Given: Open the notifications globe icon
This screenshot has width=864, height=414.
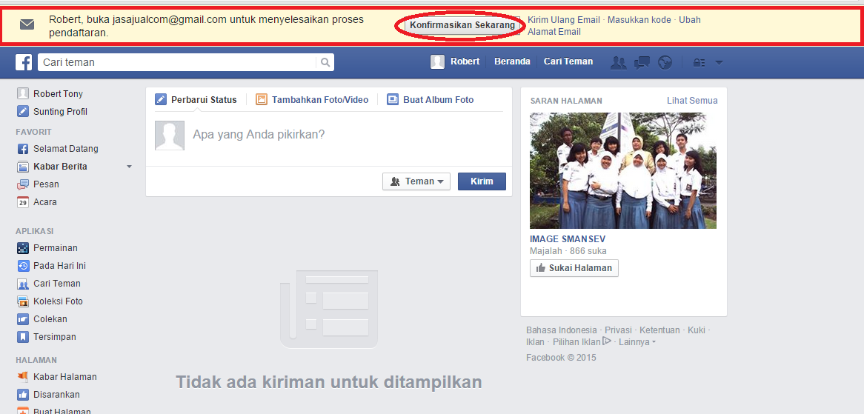Looking at the screenshot, I should 665,62.
